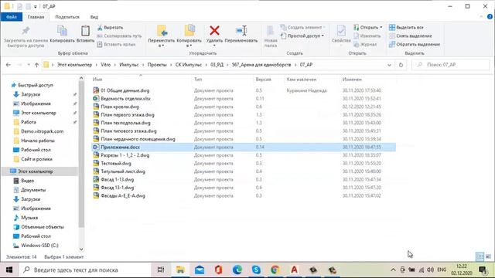Viewport: 495px width, 278px height.
Task: Open Windows-SSD (C:) drive in sidebar
Action: [x=39, y=246]
